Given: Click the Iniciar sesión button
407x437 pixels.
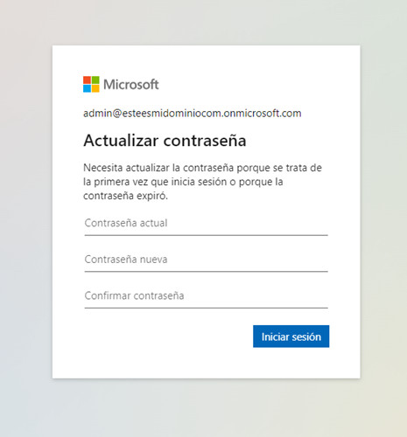Looking at the screenshot, I should point(291,336).
